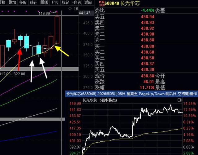Toggle the intraday popup panel layout icon
This screenshot has width=198, height=155.
[179, 100]
